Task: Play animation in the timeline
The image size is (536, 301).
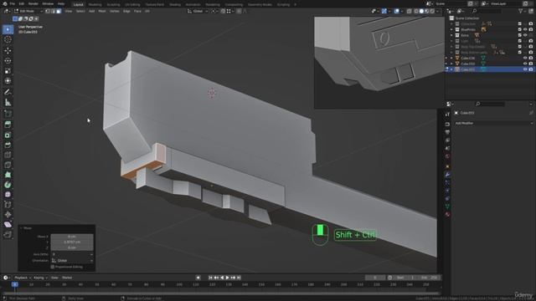Action: 227,278
